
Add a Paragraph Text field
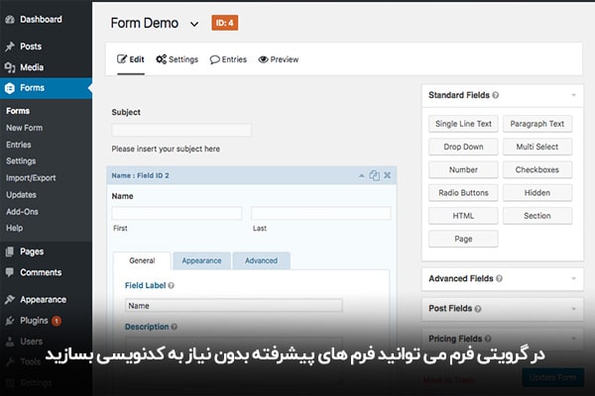point(537,124)
